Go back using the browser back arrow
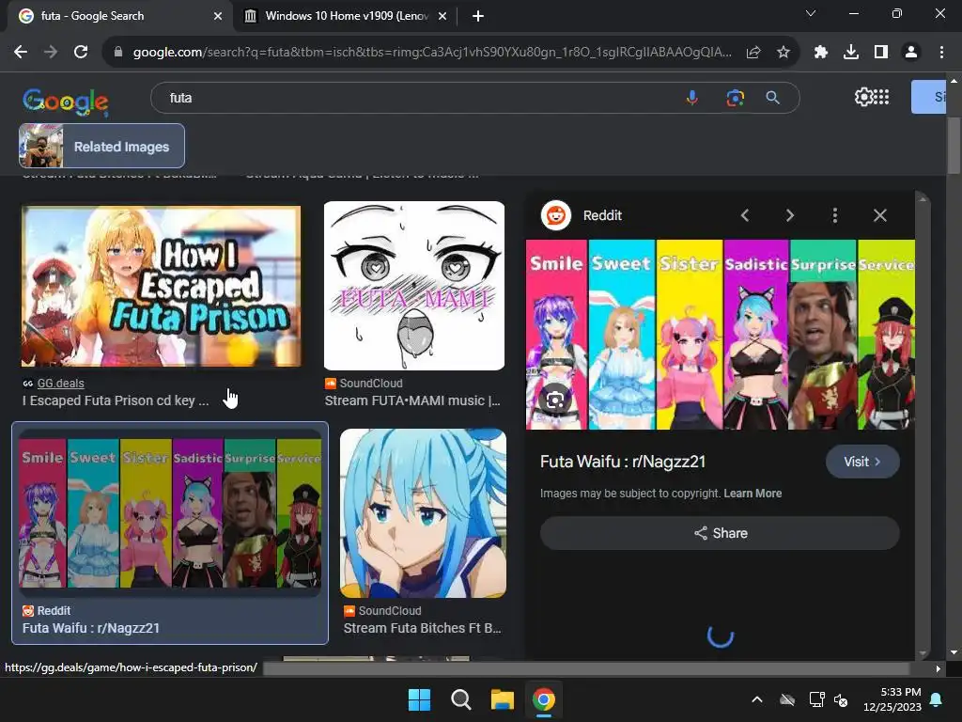The image size is (962, 722). click(x=21, y=53)
